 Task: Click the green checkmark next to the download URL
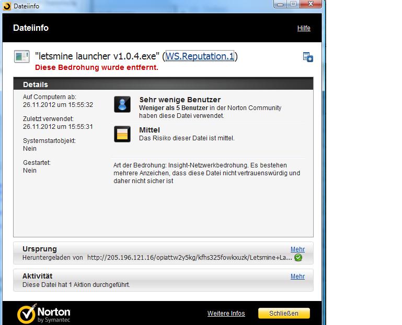pyautogui.click(x=298, y=258)
